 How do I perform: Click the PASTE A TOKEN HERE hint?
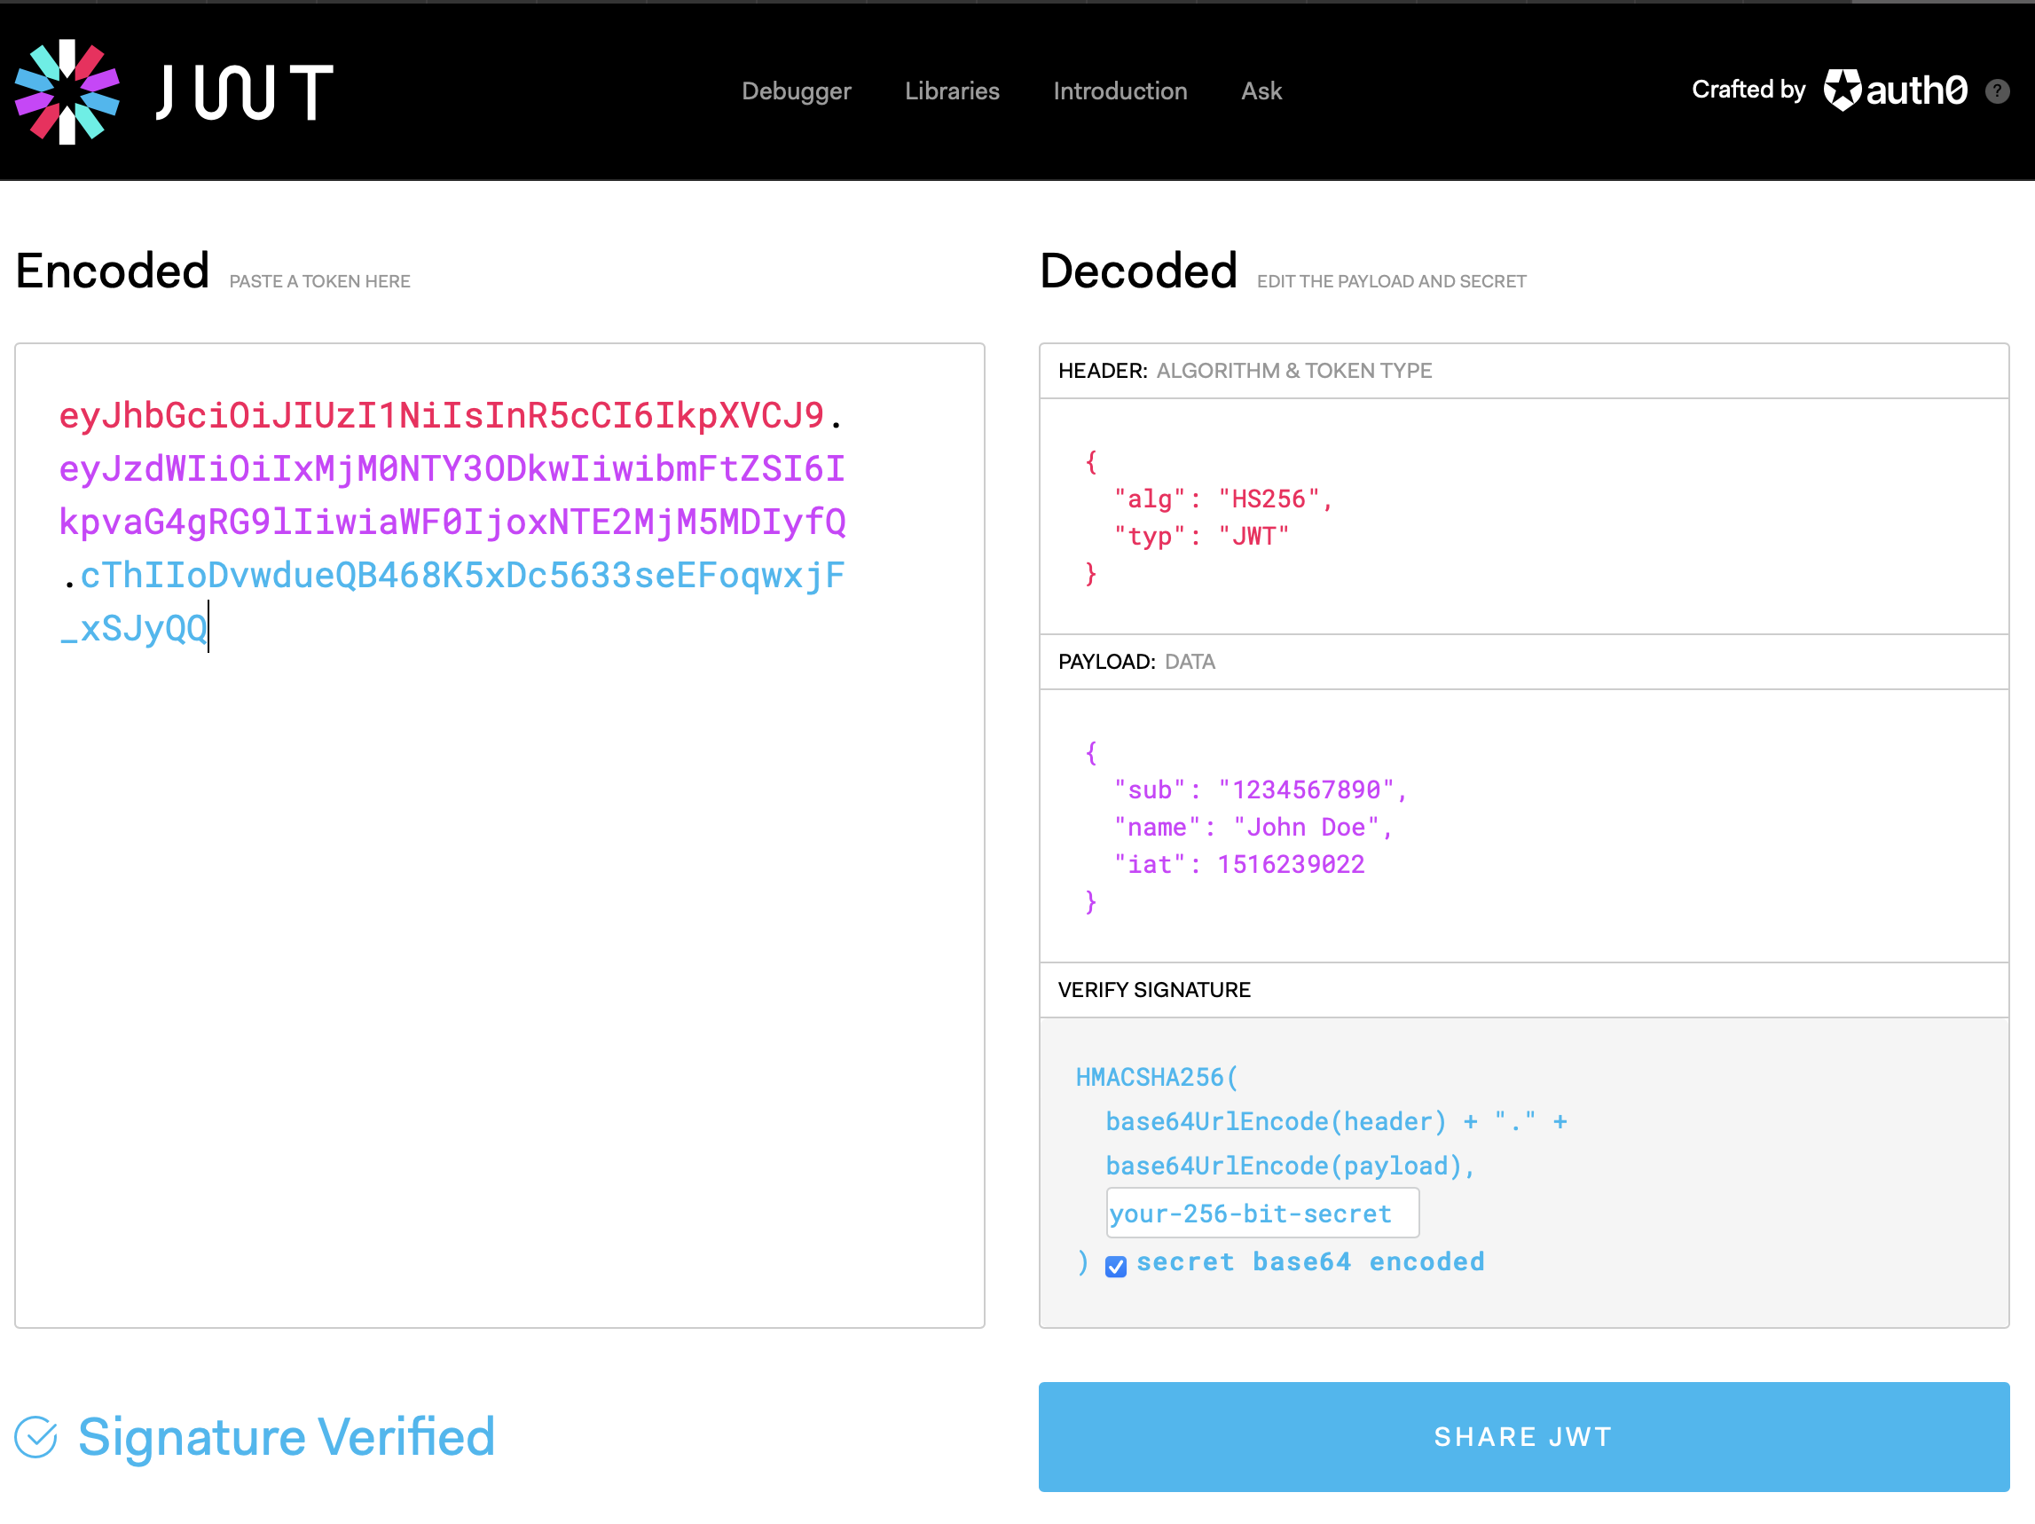point(319,281)
